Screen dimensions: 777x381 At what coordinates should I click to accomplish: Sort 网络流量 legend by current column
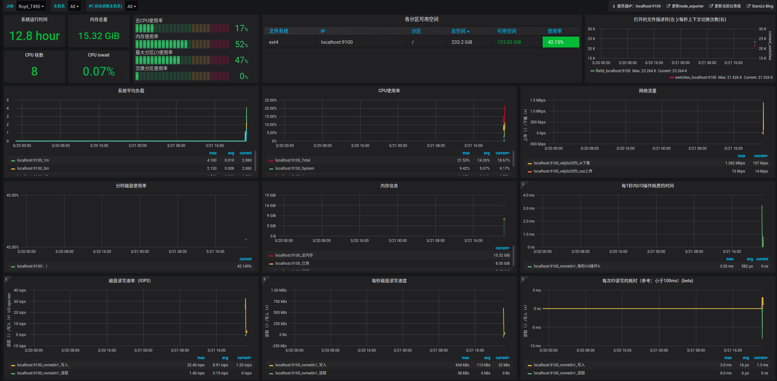tap(761, 156)
